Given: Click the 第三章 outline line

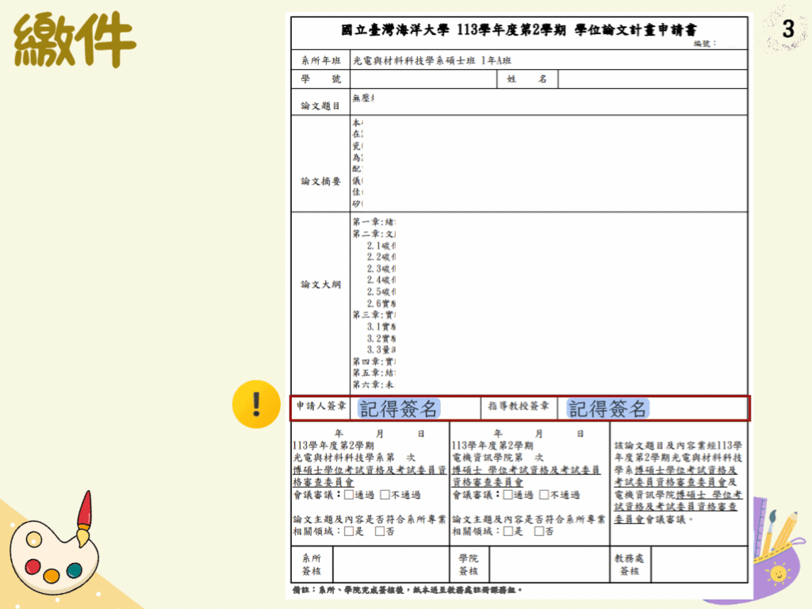Looking at the screenshot, I should pyautogui.click(x=374, y=315).
